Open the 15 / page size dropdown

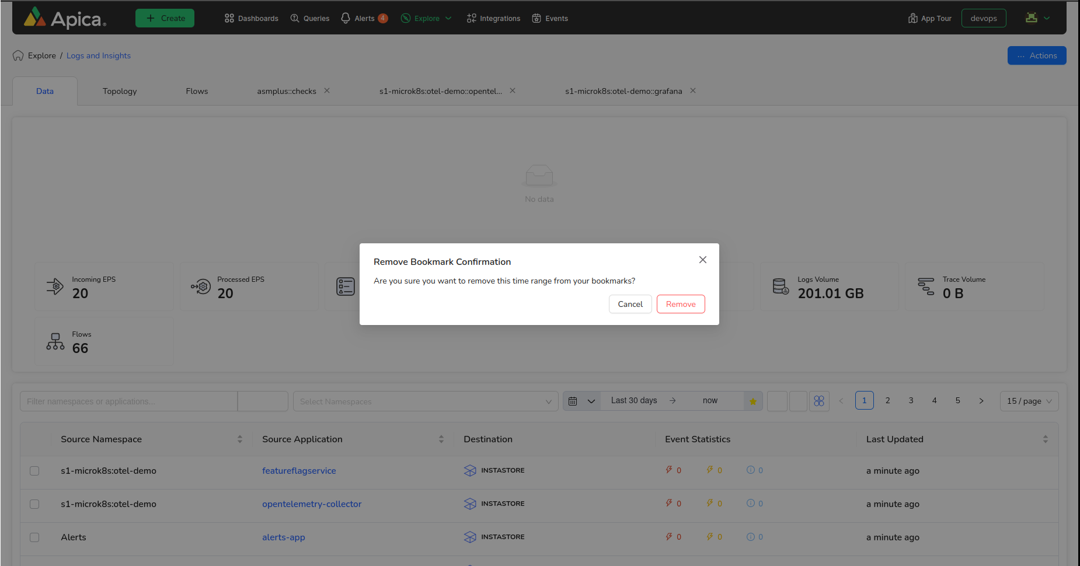click(x=1029, y=401)
